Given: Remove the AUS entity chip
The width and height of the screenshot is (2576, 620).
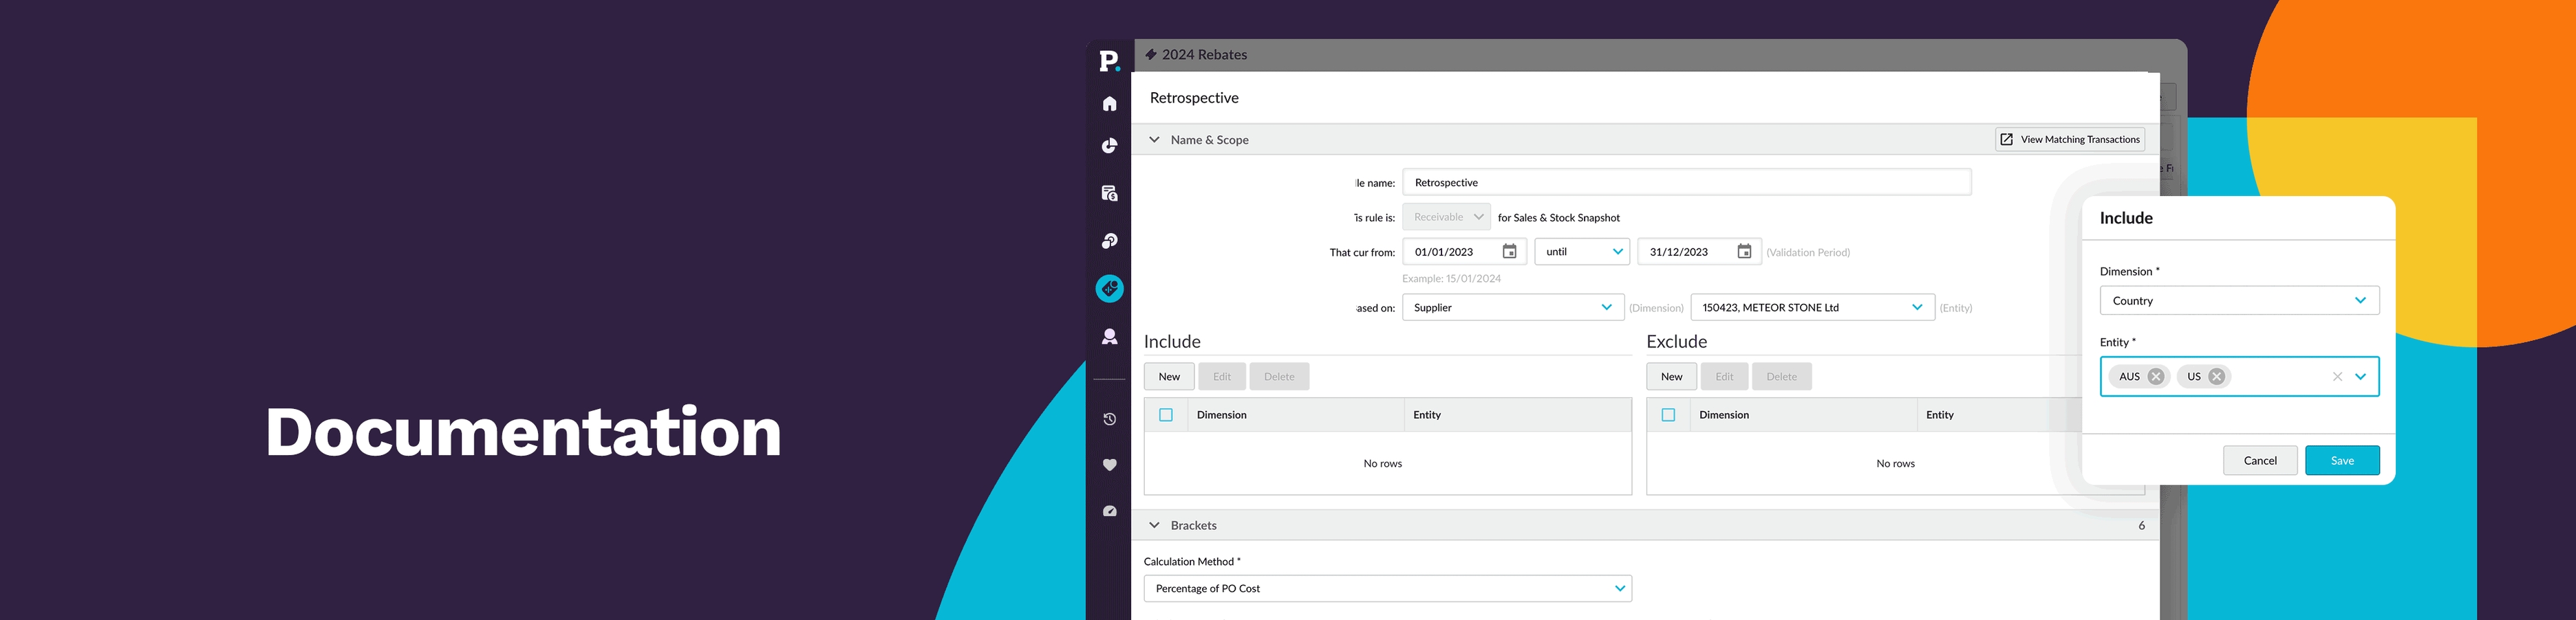Looking at the screenshot, I should (x=2156, y=377).
